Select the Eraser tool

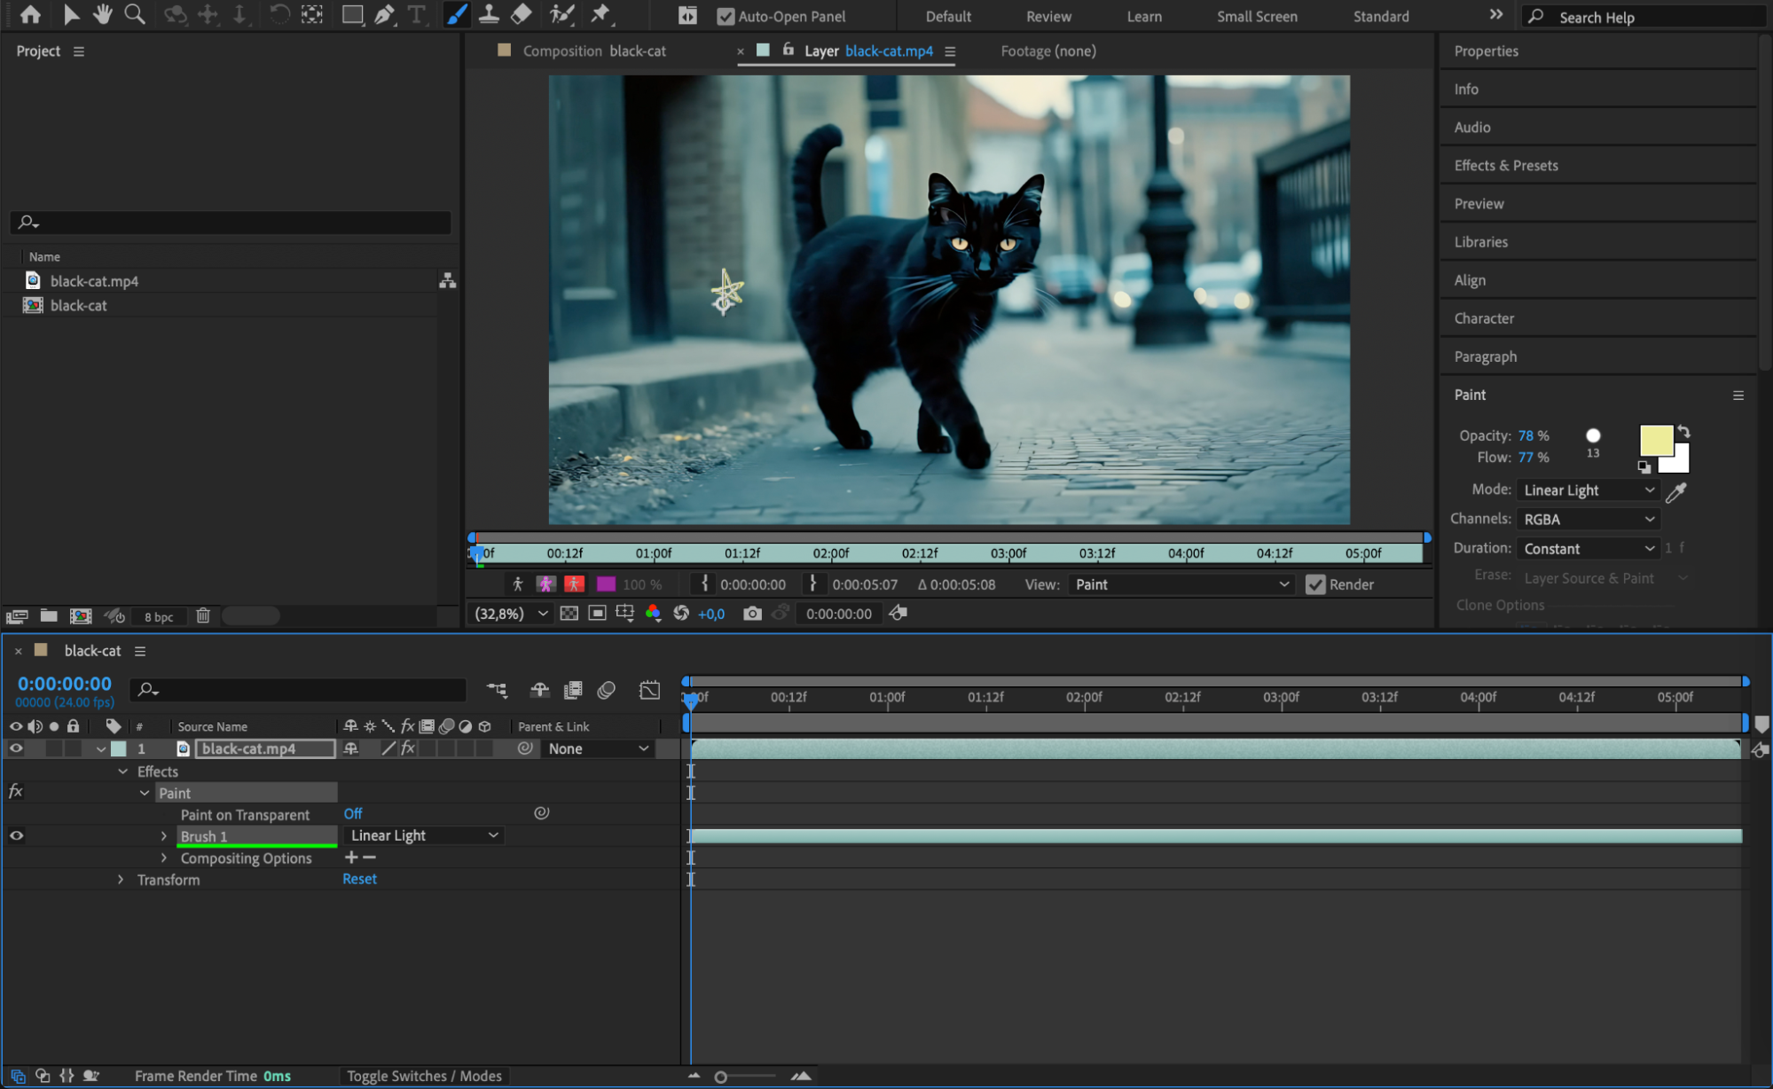(x=522, y=14)
